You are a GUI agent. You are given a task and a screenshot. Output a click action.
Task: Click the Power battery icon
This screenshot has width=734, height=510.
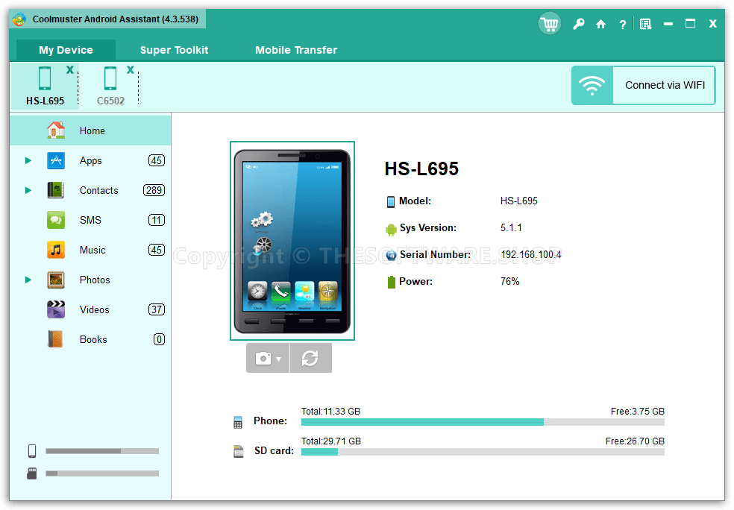[x=391, y=282]
